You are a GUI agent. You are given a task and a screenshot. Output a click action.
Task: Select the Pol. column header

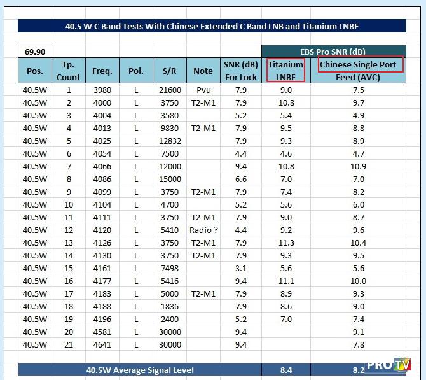(x=135, y=71)
